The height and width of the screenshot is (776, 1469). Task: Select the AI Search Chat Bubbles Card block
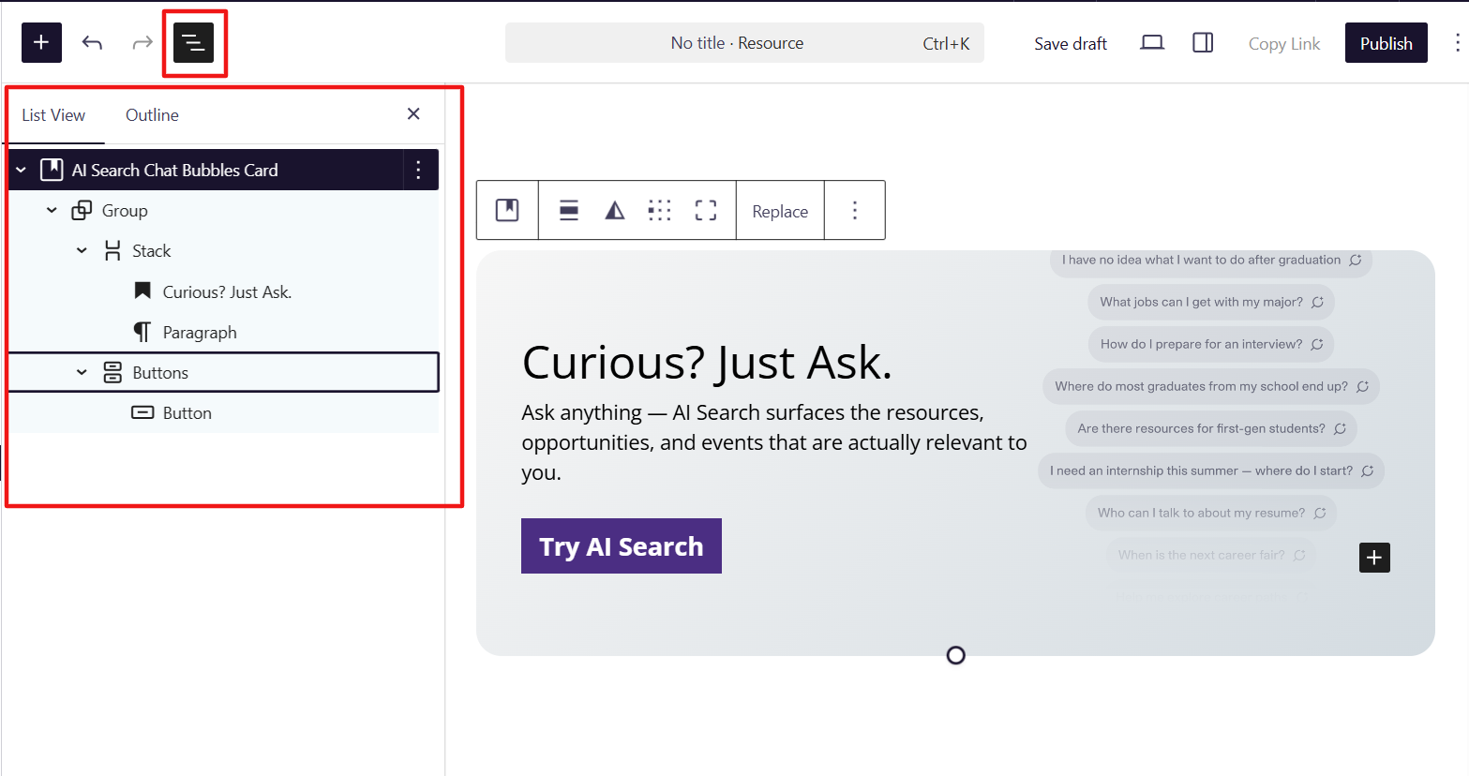tap(175, 170)
